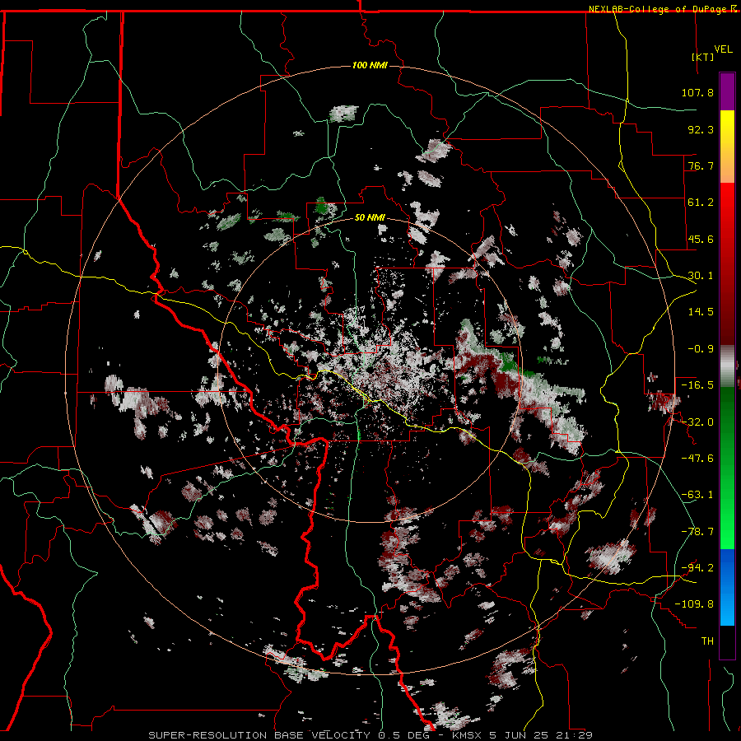Select the 61.2 legend value
Screen dimensions: 741x741
click(x=701, y=203)
